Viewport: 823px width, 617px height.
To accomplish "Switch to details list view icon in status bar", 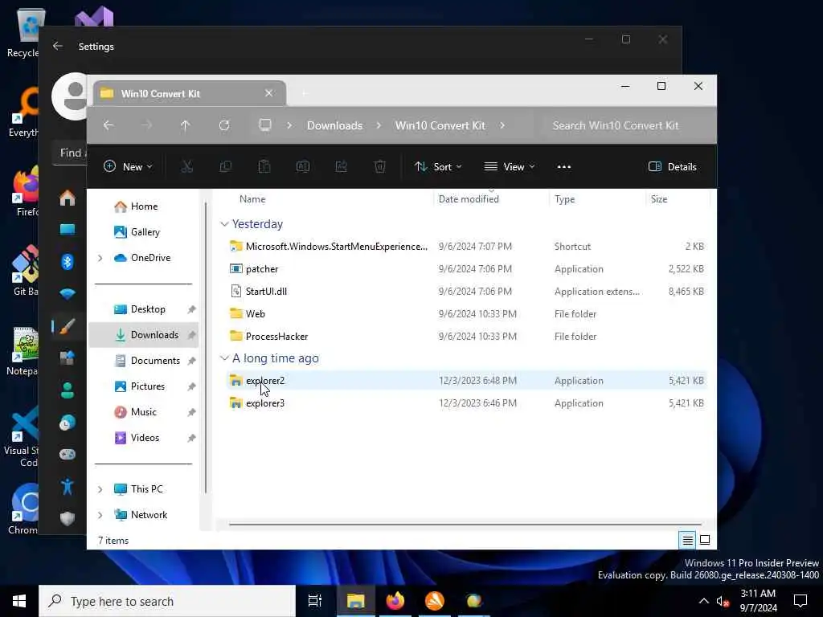I will pos(688,540).
